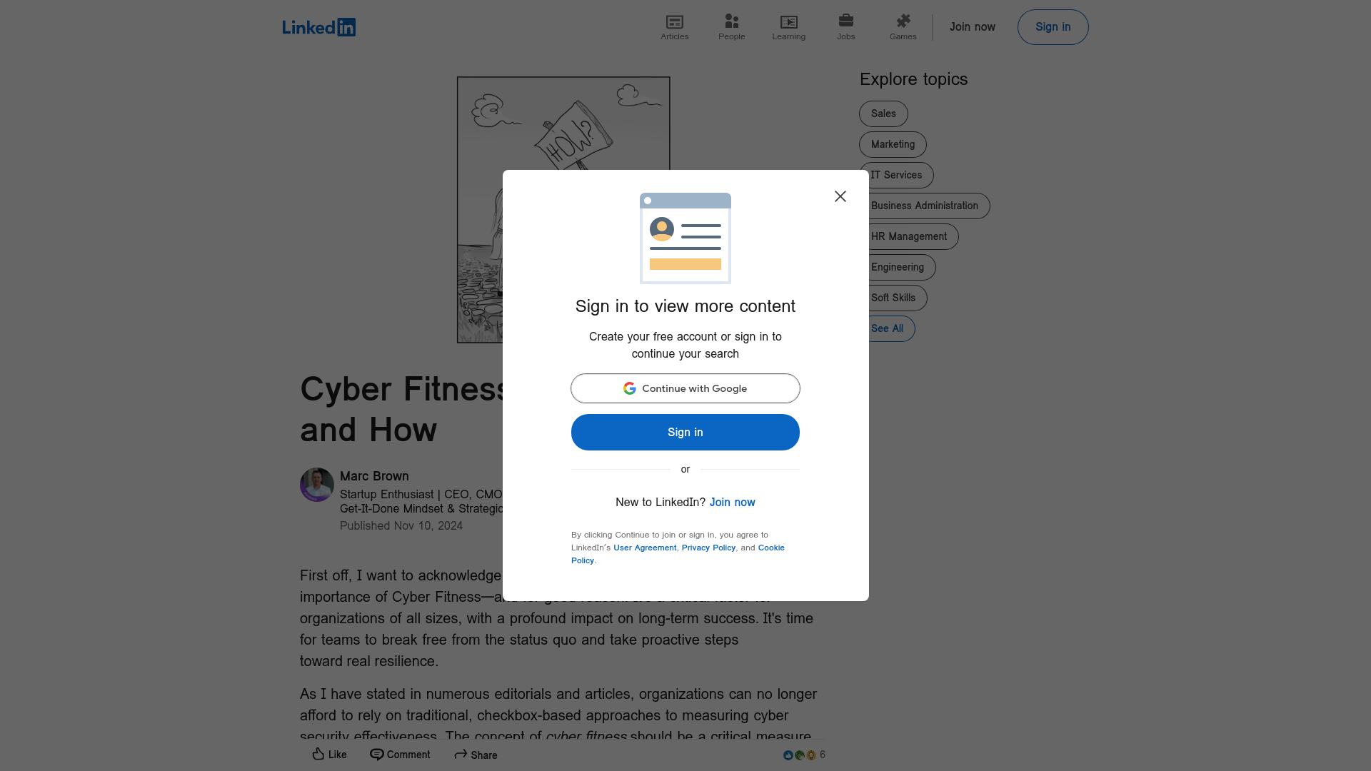Click the Comment icon on article
The height and width of the screenshot is (771, 1371).
[x=376, y=754]
